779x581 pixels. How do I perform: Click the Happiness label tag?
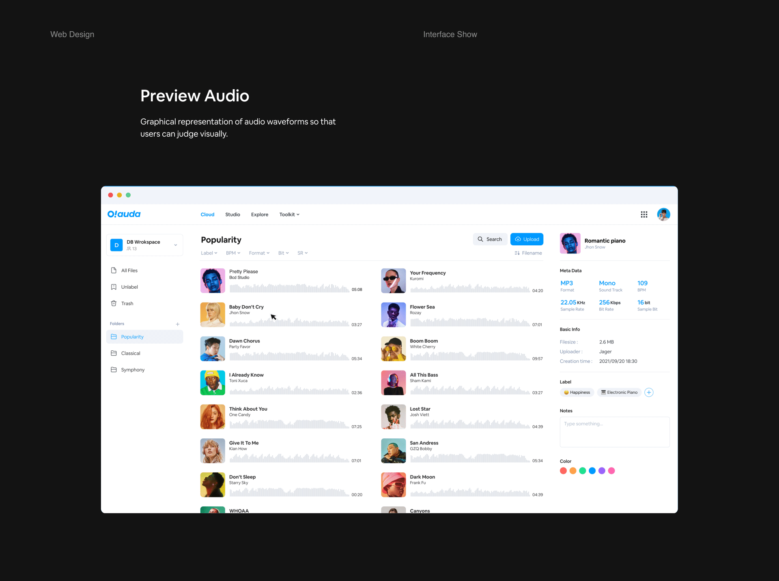[577, 392]
